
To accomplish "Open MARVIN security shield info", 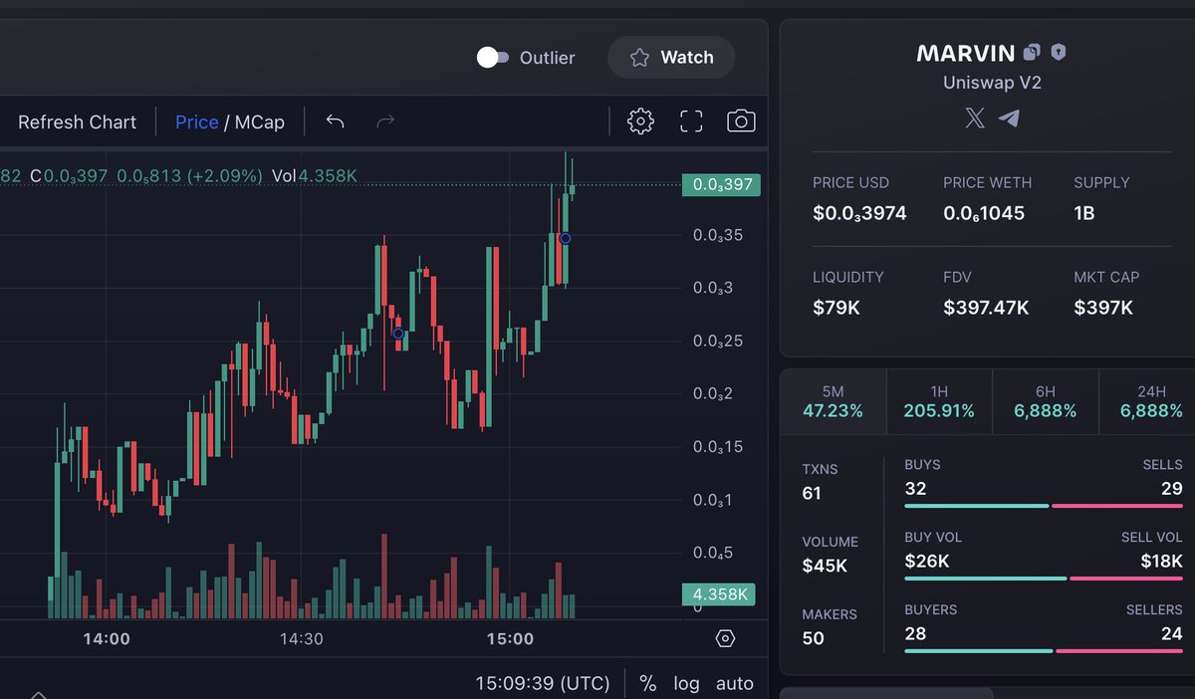I will 1059,52.
